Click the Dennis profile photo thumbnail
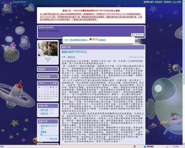The height and width of the screenshot is (148, 185). point(47,48)
